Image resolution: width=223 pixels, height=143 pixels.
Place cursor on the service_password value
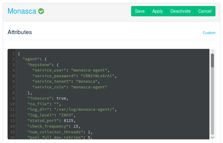pos(98,76)
